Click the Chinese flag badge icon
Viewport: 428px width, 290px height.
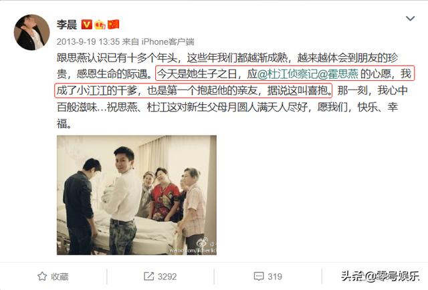click(113, 25)
